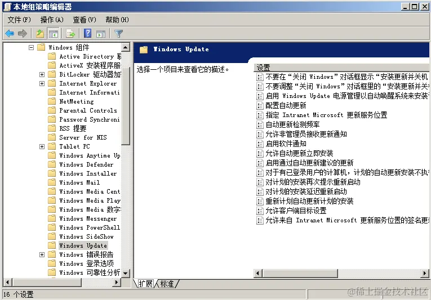431x300 pixels.
Task: Open the 操作(A) menu
Action: click(52, 20)
